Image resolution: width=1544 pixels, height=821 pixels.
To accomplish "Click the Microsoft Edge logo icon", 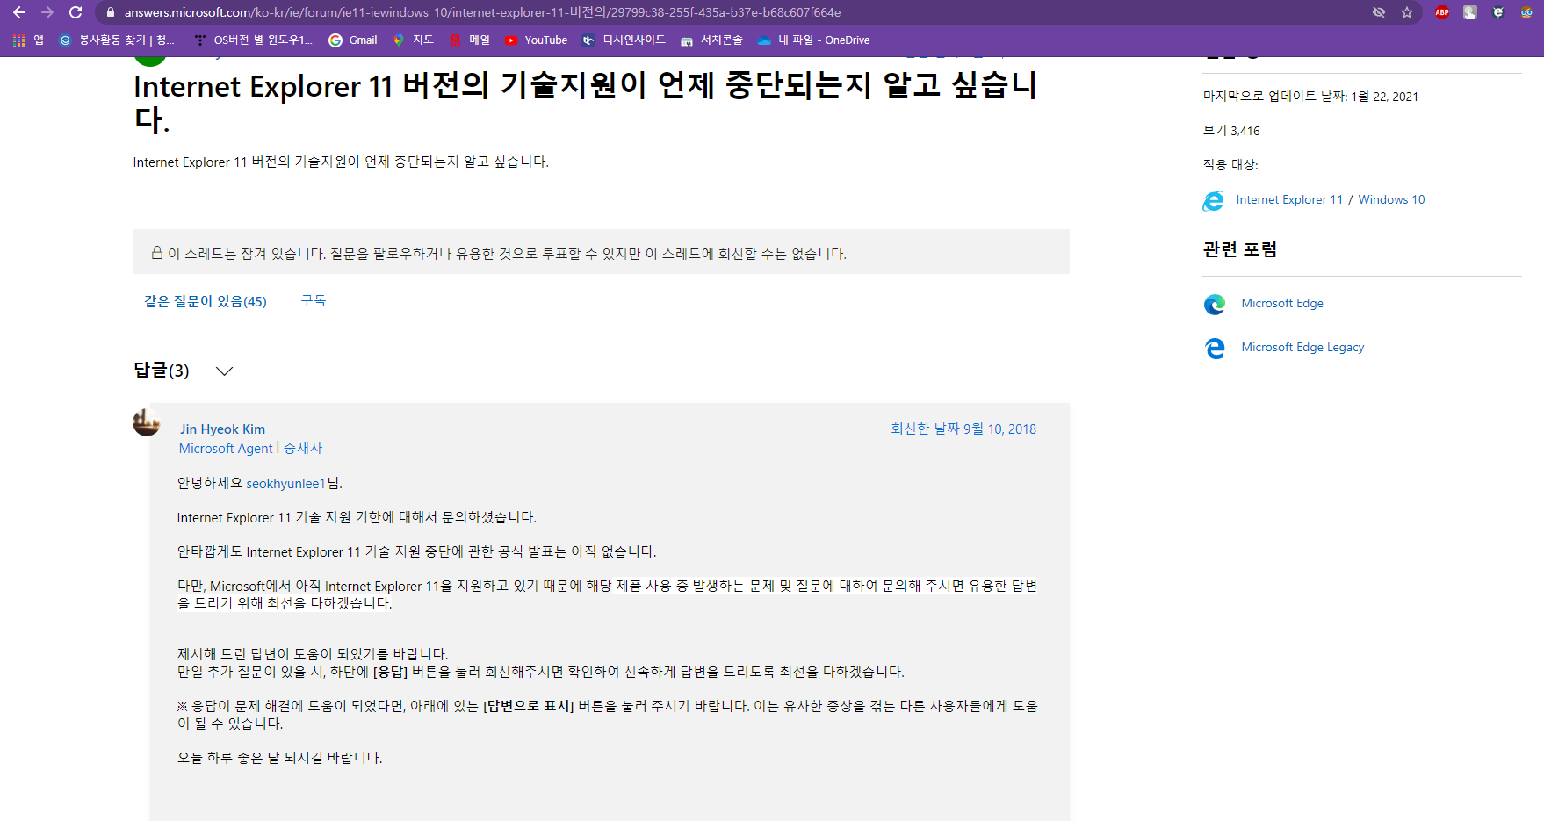I will [1215, 305].
